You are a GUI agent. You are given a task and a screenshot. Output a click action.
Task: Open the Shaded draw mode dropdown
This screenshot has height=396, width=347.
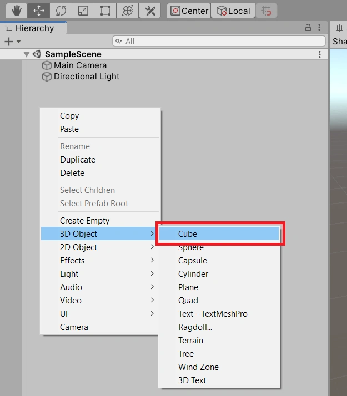[340, 42]
